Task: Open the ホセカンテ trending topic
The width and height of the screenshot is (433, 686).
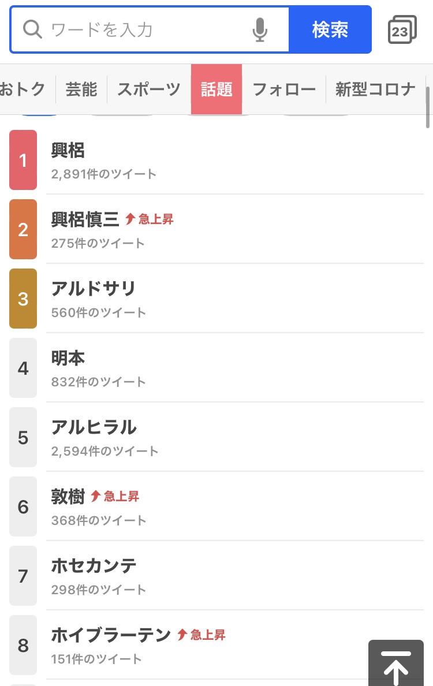Action: [x=94, y=566]
